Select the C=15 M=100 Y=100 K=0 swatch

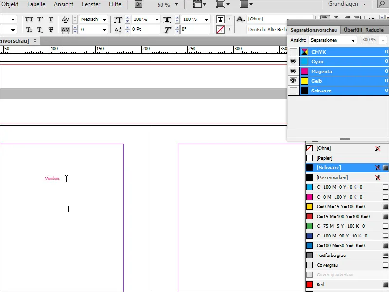[x=347, y=216]
